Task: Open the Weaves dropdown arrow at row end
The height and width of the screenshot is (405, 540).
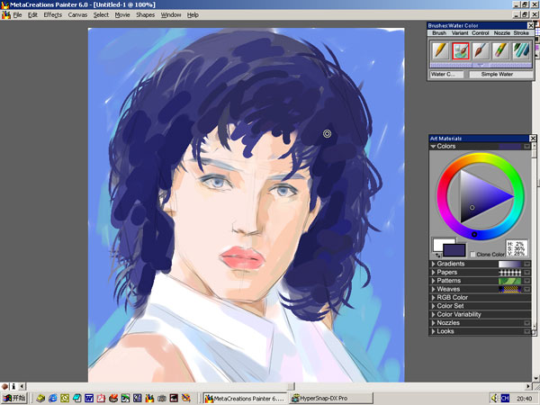Action: pos(526,289)
